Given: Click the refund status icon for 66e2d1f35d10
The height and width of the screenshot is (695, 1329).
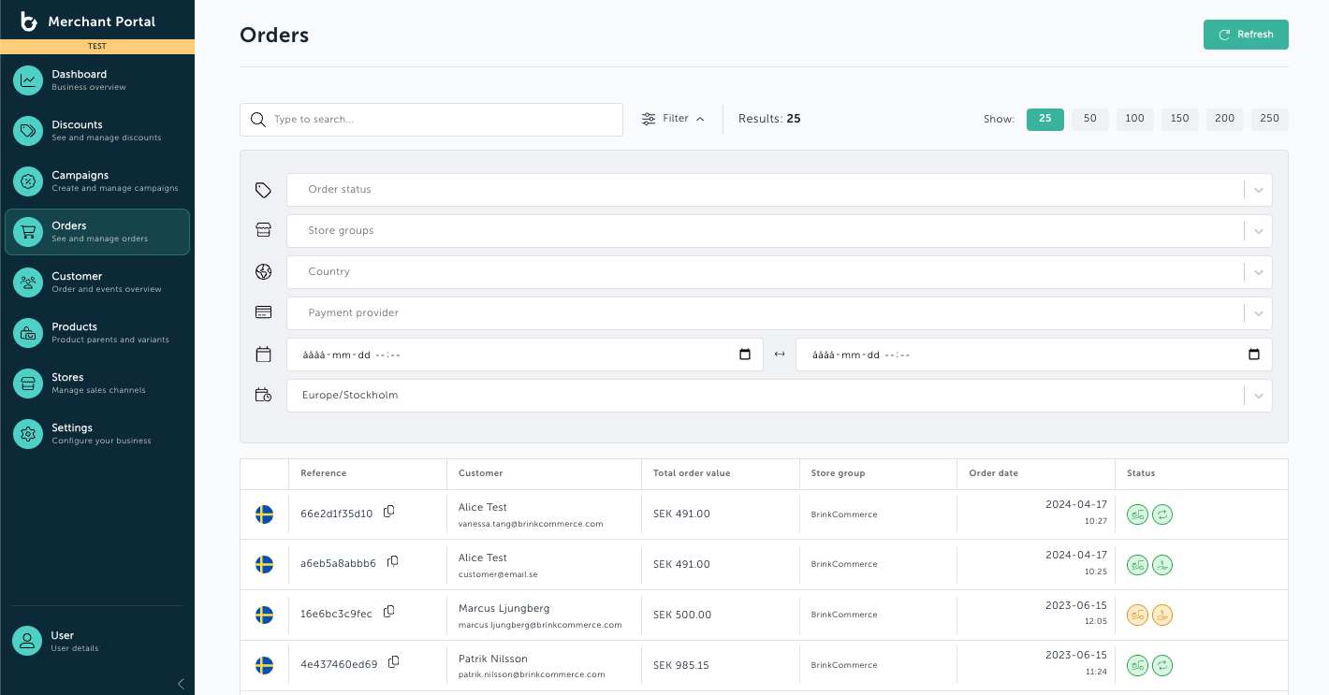Looking at the screenshot, I should (x=1162, y=514).
